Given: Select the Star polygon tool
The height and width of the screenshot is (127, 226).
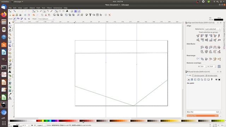Looking at the screenshot, I should click(10, 53).
